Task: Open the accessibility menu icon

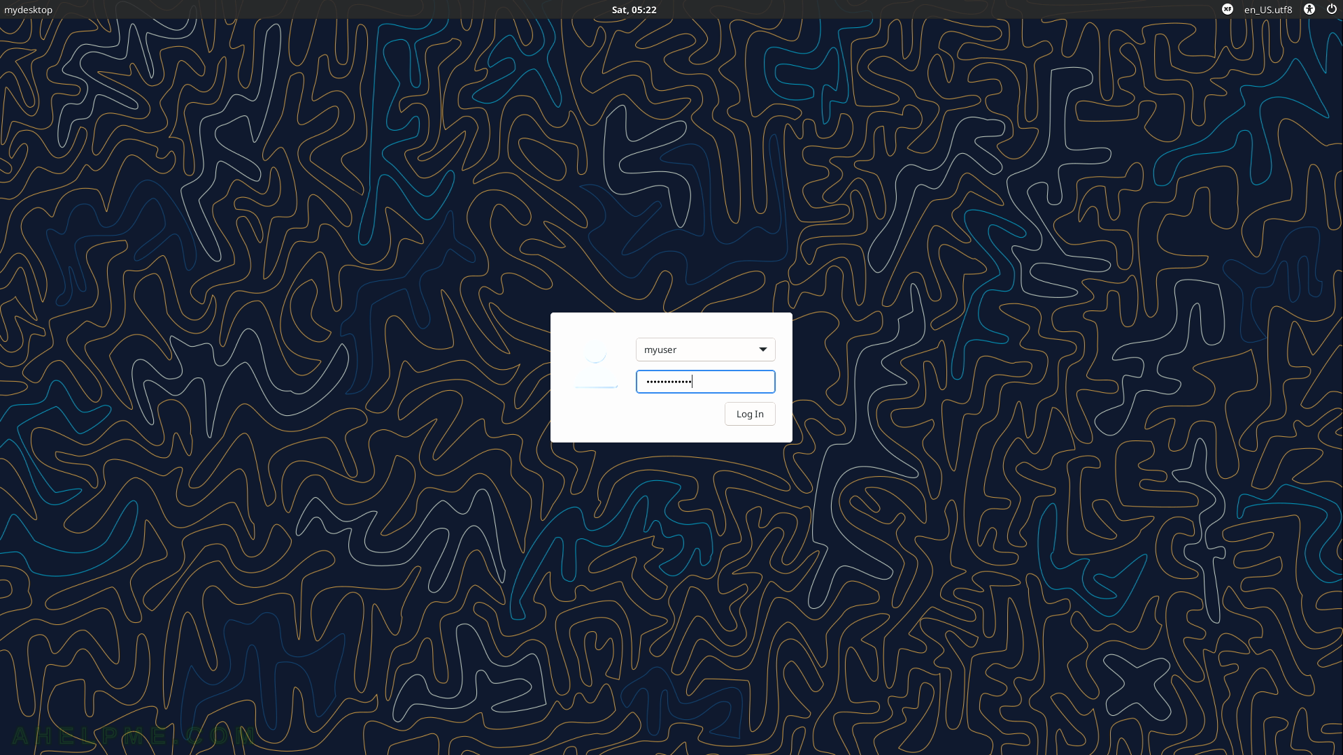Action: click(1309, 9)
